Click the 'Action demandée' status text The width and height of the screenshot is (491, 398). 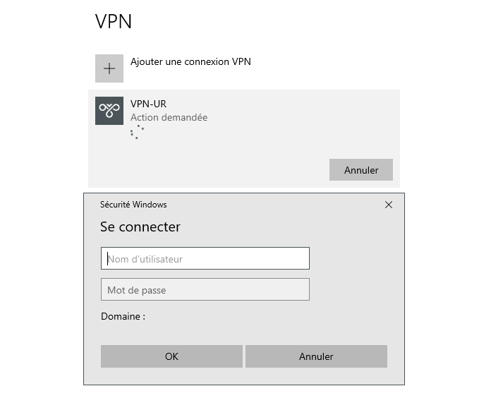coord(169,118)
